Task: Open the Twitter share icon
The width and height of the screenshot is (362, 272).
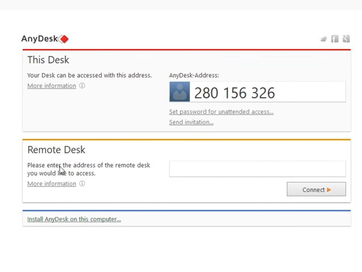Action: click(x=323, y=39)
